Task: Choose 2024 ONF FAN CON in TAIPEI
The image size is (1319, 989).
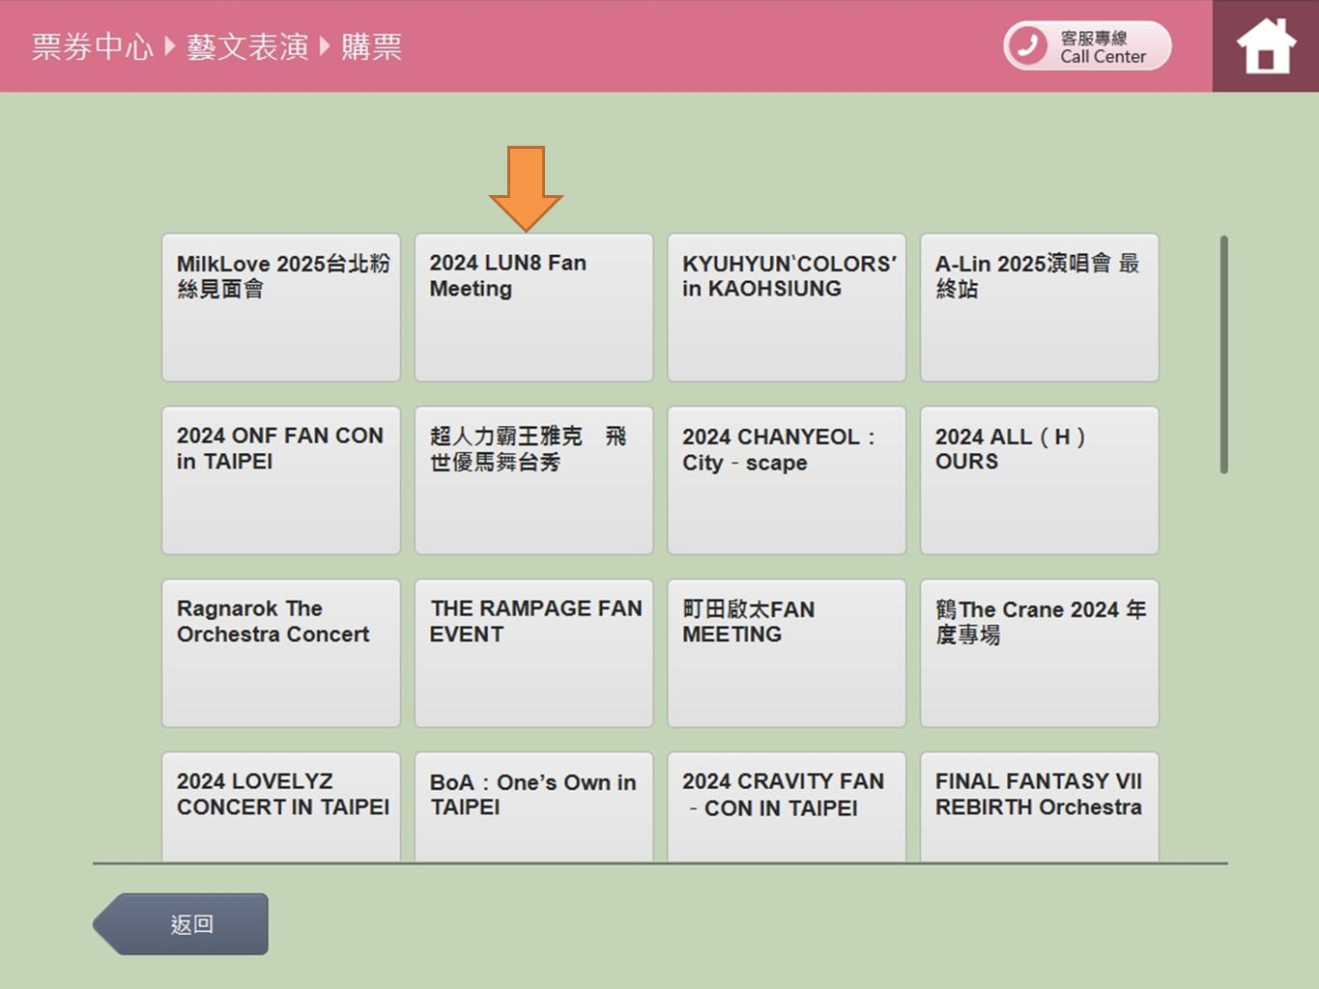Action: 281,480
